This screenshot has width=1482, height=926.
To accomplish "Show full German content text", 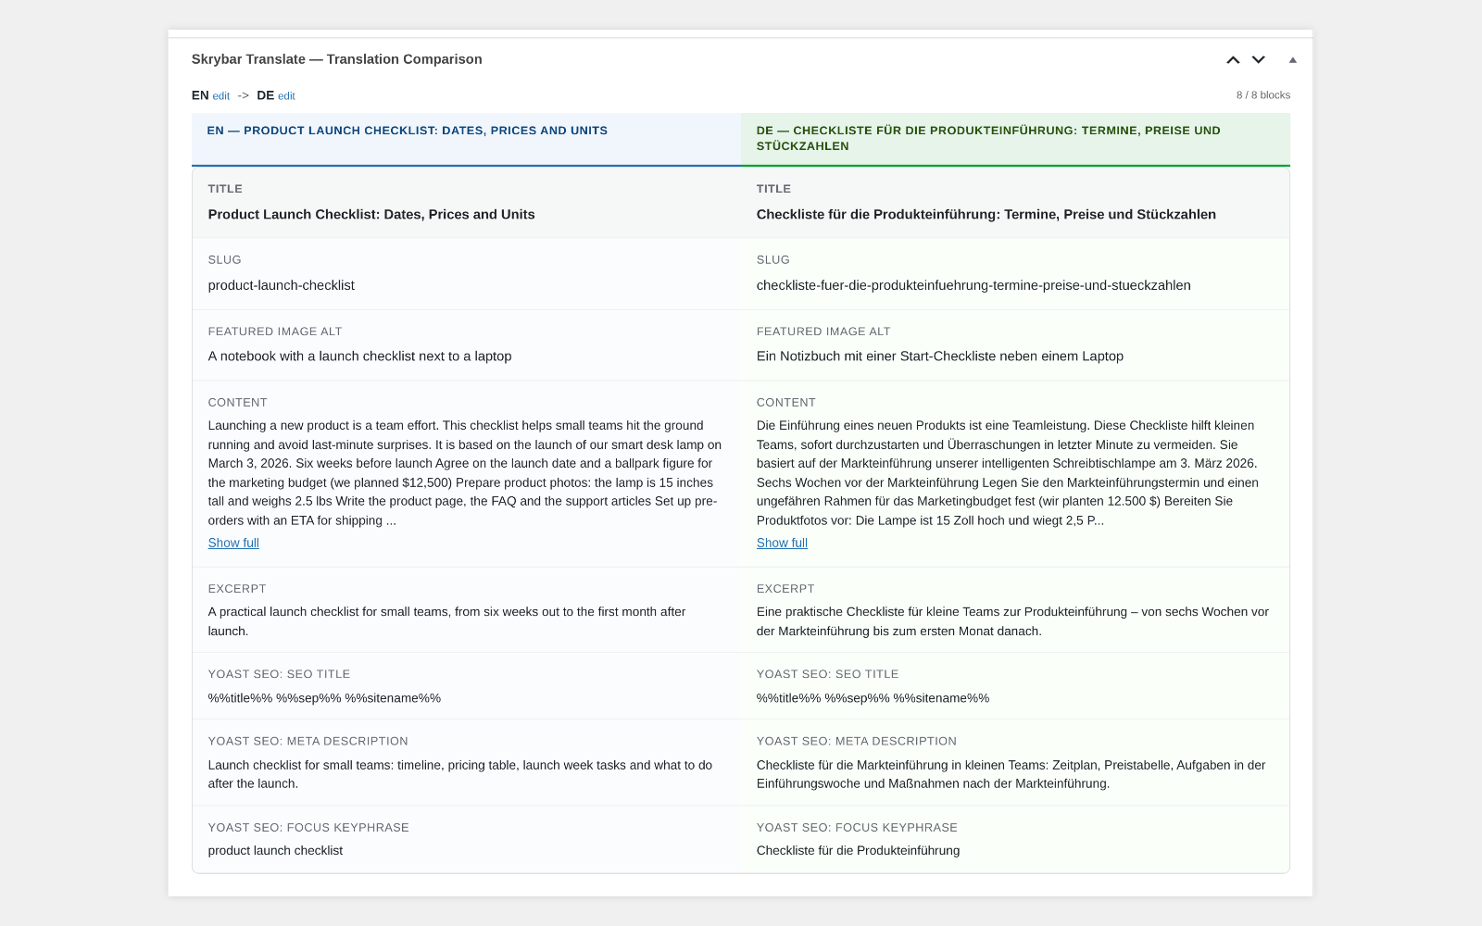I will [x=782, y=543].
